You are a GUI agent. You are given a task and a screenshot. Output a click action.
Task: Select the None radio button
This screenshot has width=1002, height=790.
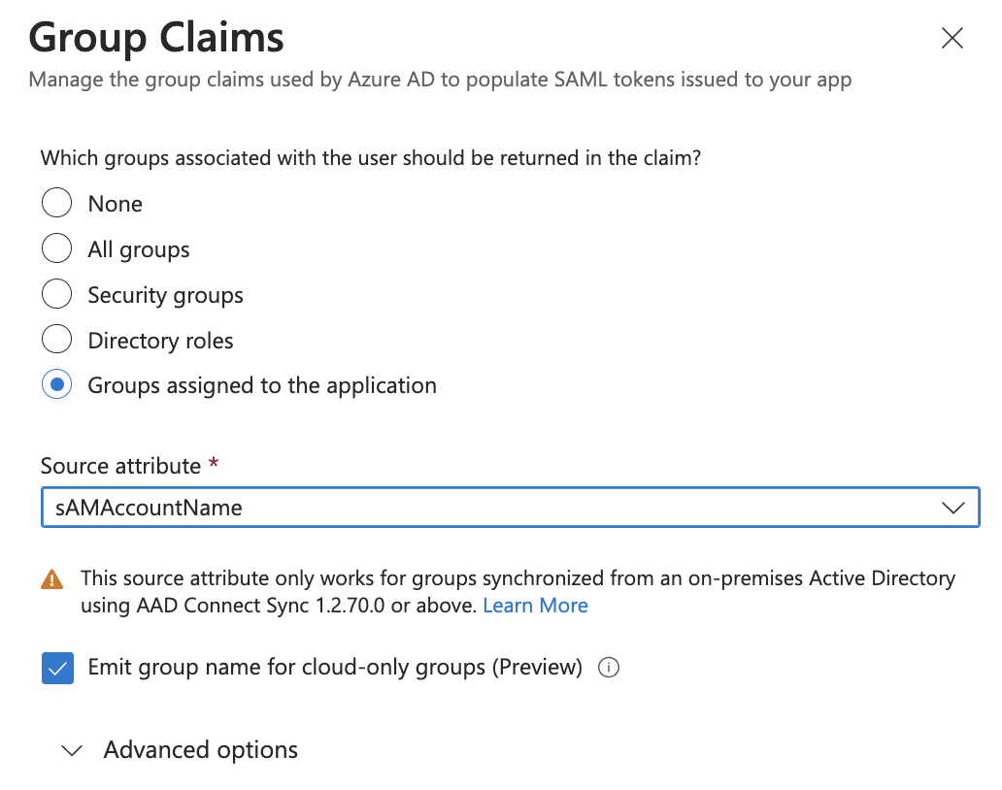(x=57, y=204)
